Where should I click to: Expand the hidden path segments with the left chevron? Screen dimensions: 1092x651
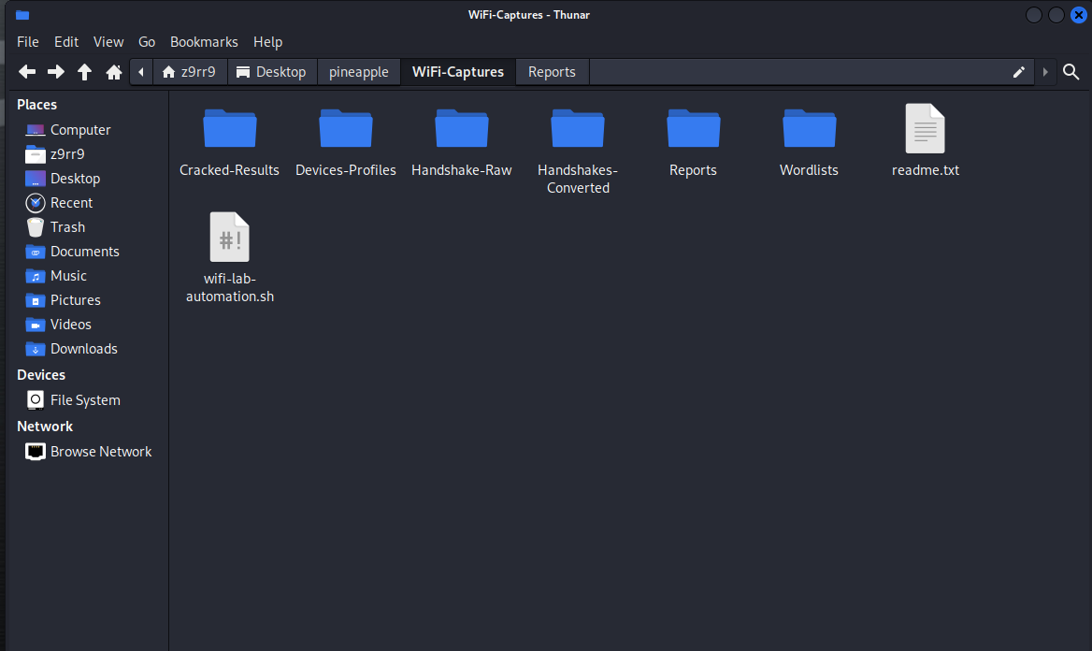[141, 71]
